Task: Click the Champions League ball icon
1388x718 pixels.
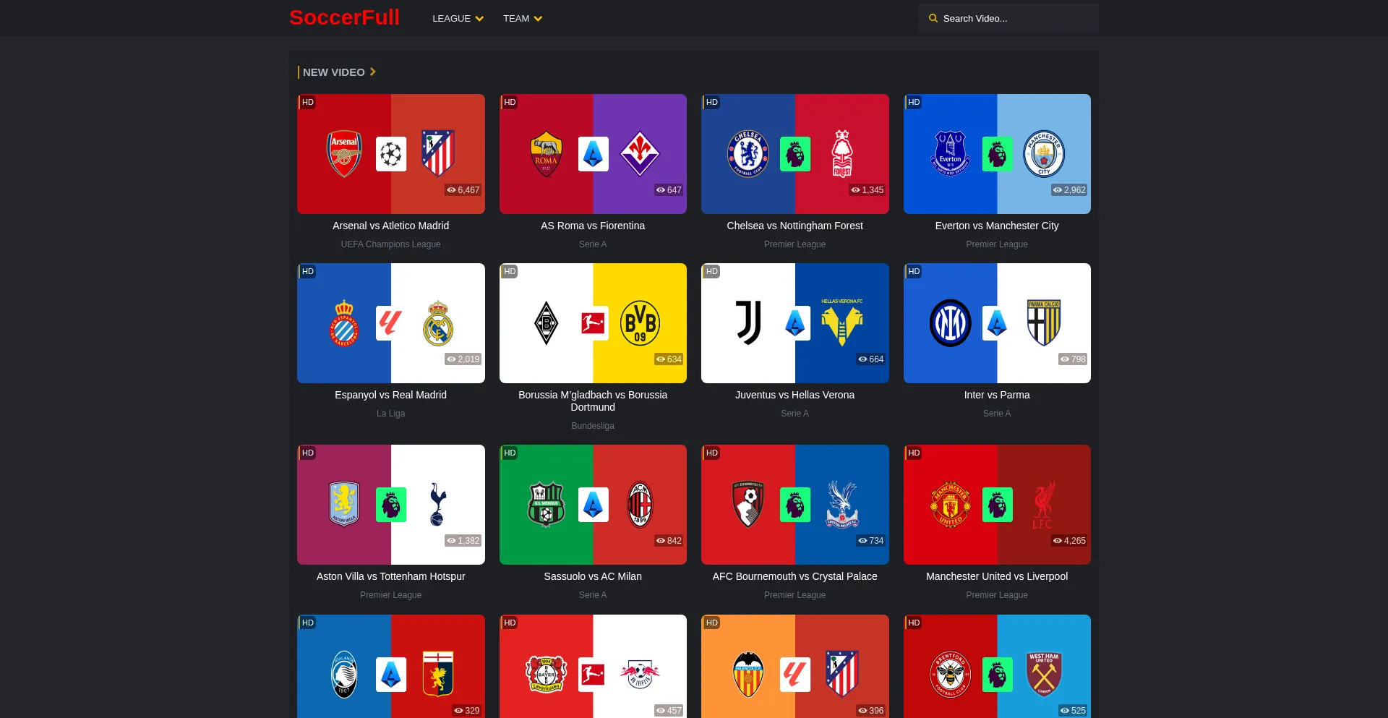Action: click(x=391, y=154)
